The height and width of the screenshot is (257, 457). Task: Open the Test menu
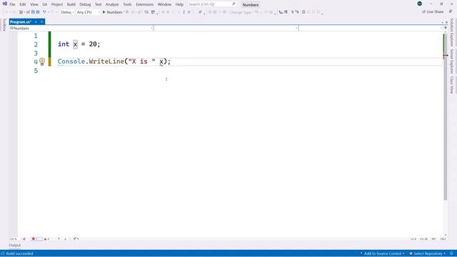[99, 4]
